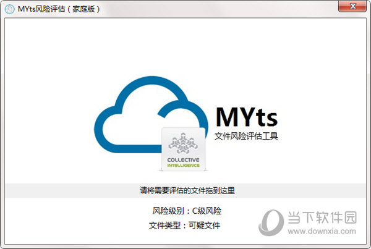Click the MYts logo text
371x249 pixels.
(x=247, y=117)
